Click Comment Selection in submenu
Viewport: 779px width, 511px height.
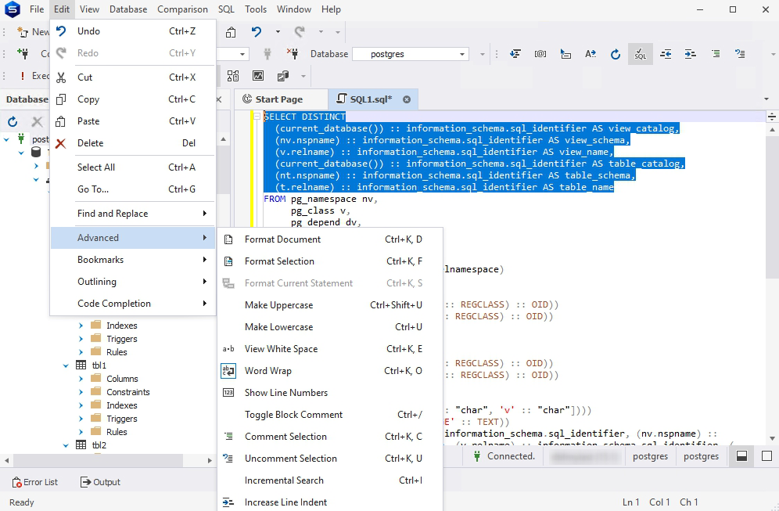(330, 437)
